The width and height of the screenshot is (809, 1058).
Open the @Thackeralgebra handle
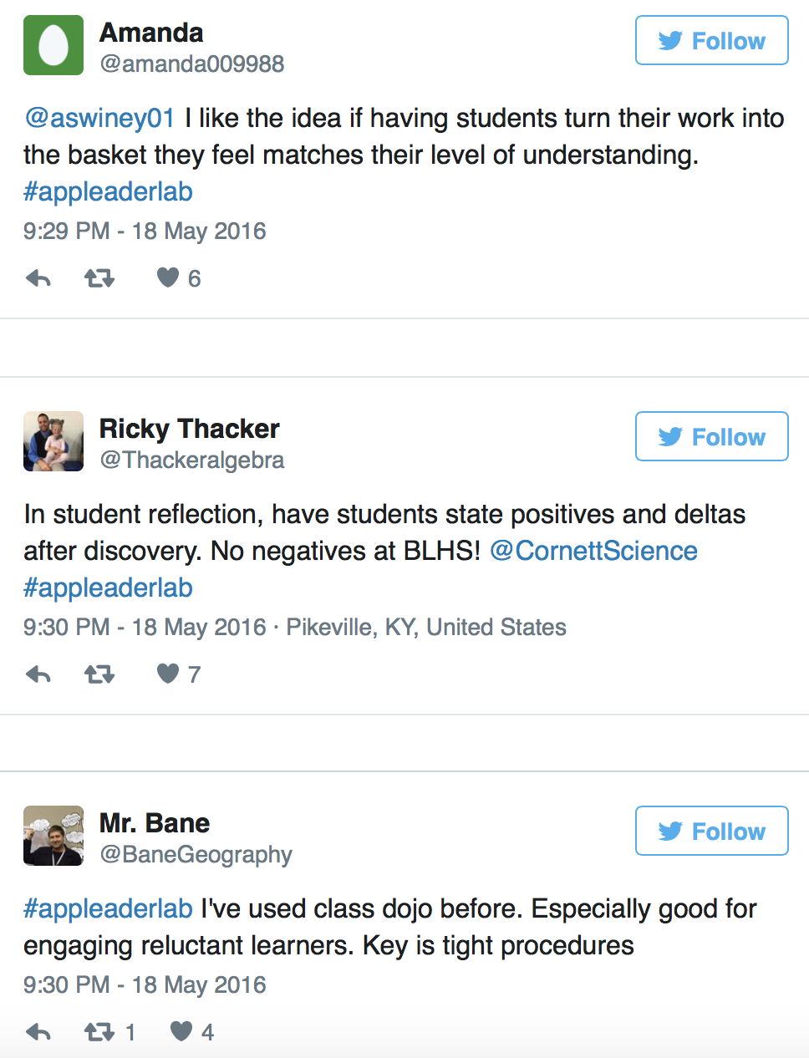click(x=192, y=460)
